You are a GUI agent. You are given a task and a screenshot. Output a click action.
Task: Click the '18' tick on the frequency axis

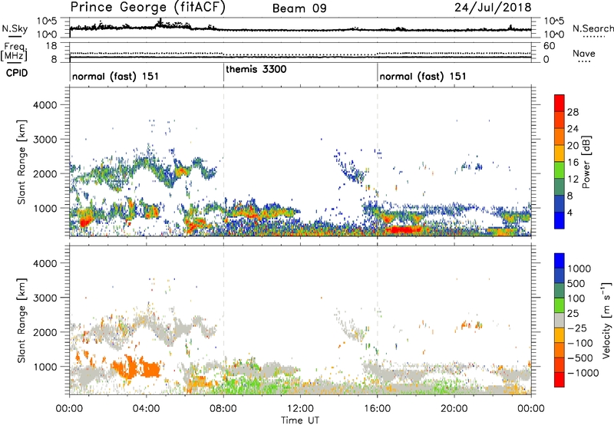tap(51, 46)
